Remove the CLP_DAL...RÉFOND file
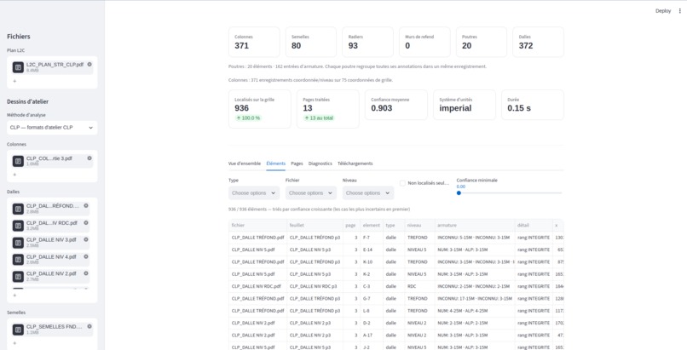The image size is (687, 350). click(x=86, y=205)
